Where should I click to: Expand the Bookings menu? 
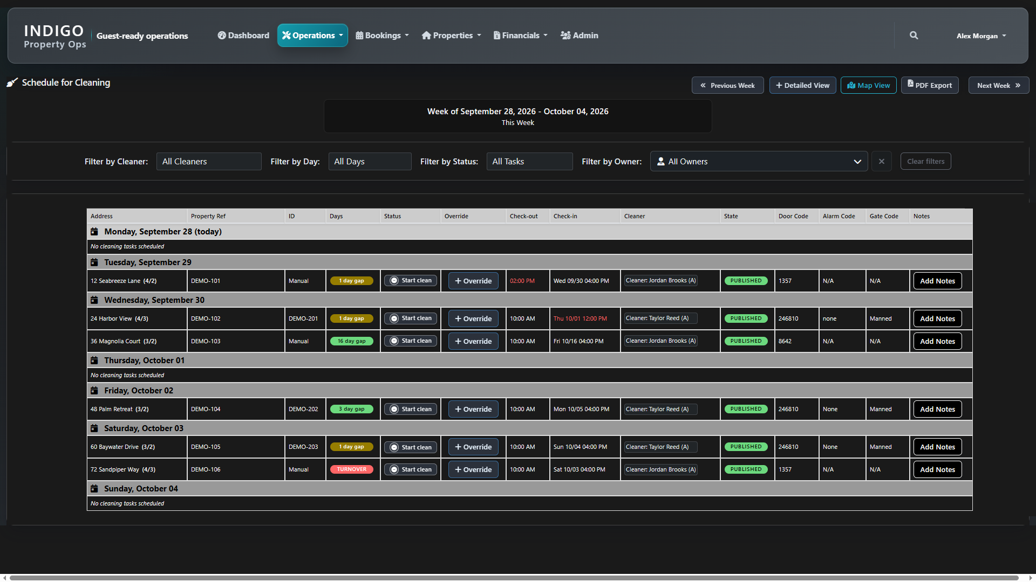click(383, 36)
